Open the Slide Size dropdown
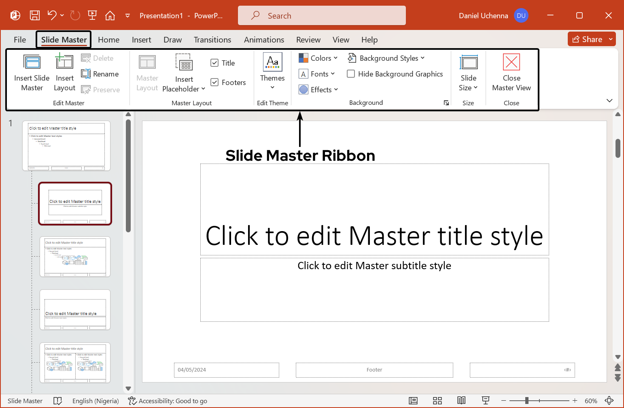Screen dimensions: 624x408 point(468,73)
